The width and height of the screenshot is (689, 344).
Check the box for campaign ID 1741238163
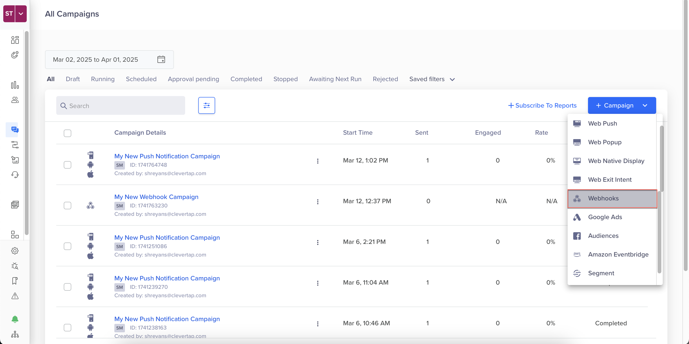68,328
